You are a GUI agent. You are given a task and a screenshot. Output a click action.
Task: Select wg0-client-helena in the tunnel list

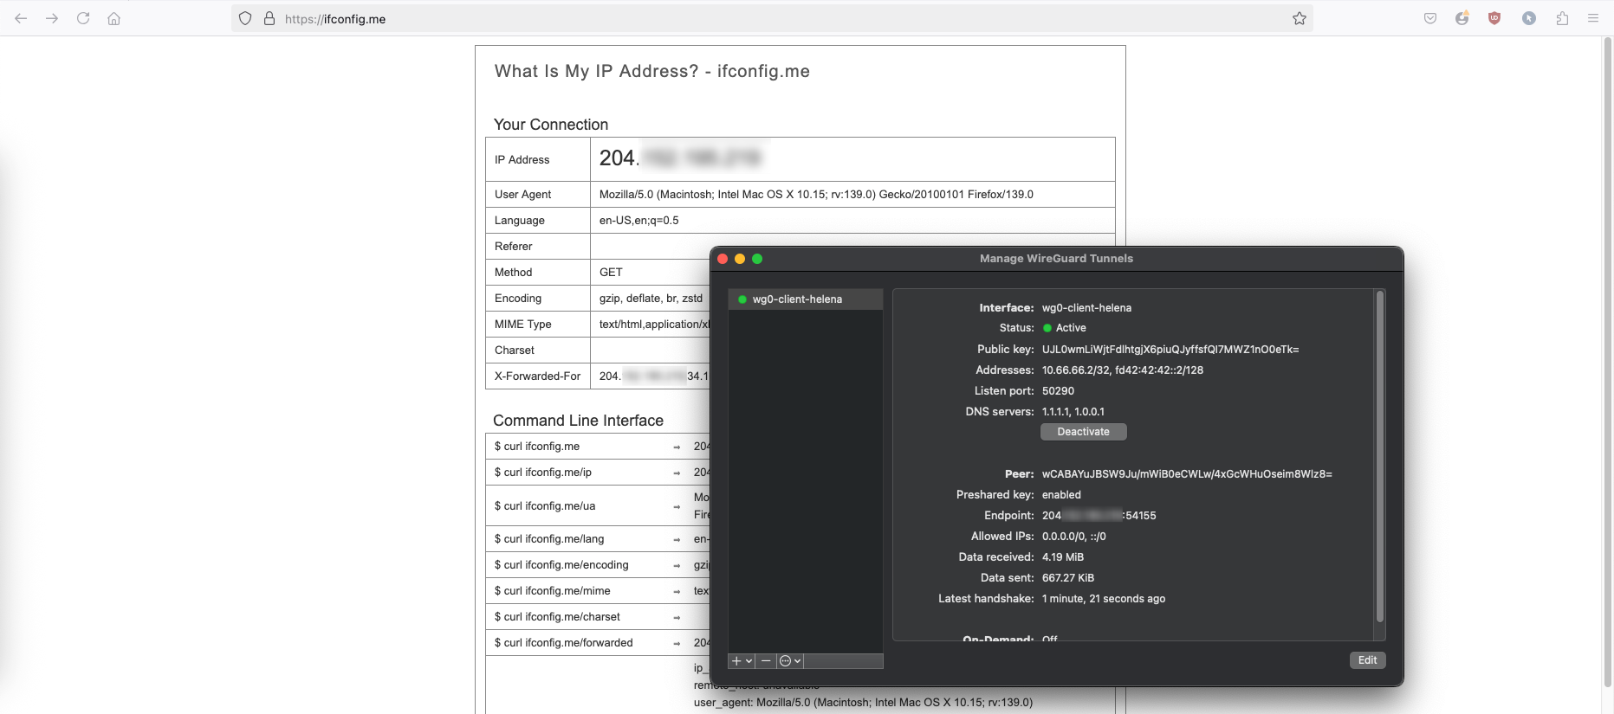coord(797,299)
